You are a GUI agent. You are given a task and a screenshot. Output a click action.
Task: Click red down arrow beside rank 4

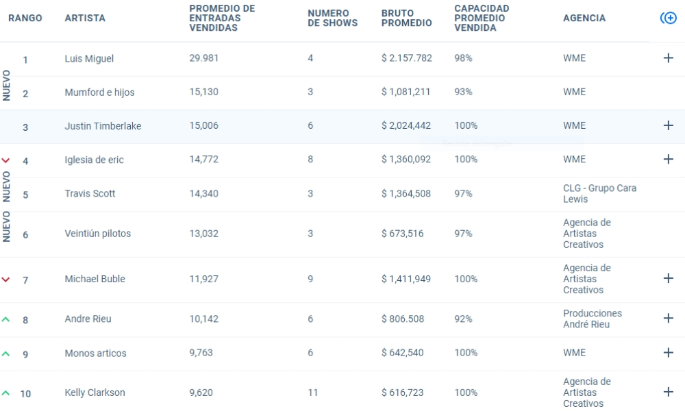coord(5,161)
